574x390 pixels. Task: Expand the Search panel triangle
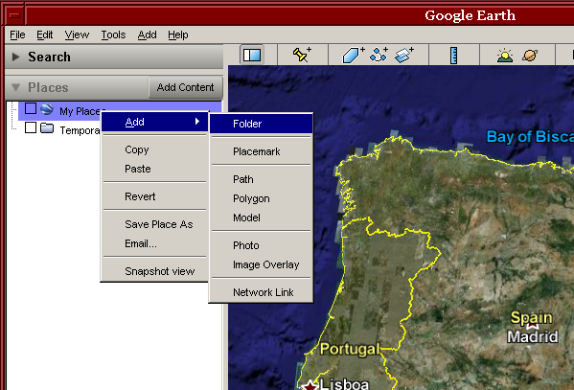click(x=15, y=57)
